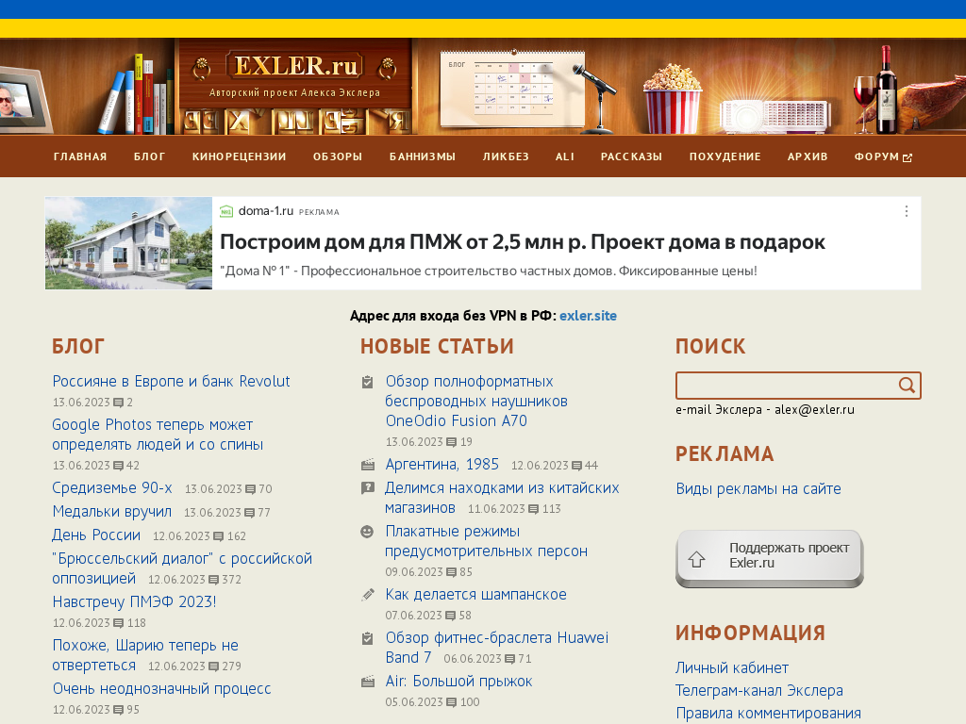This screenshot has height=724, width=966.
Task: Click the search magnifier icon
Action: click(x=907, y=386)
